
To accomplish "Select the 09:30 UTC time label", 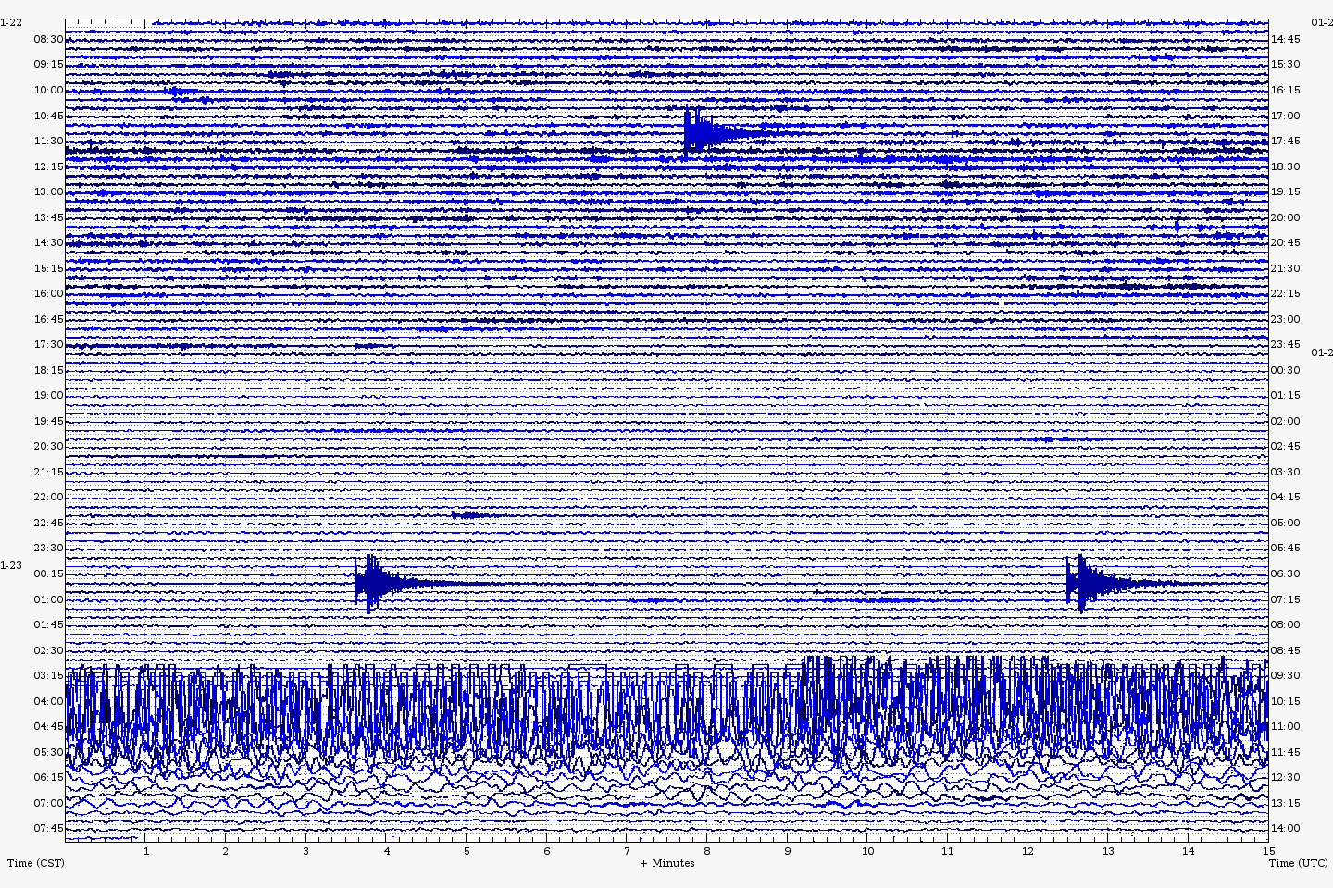I will coord(1285,675).
